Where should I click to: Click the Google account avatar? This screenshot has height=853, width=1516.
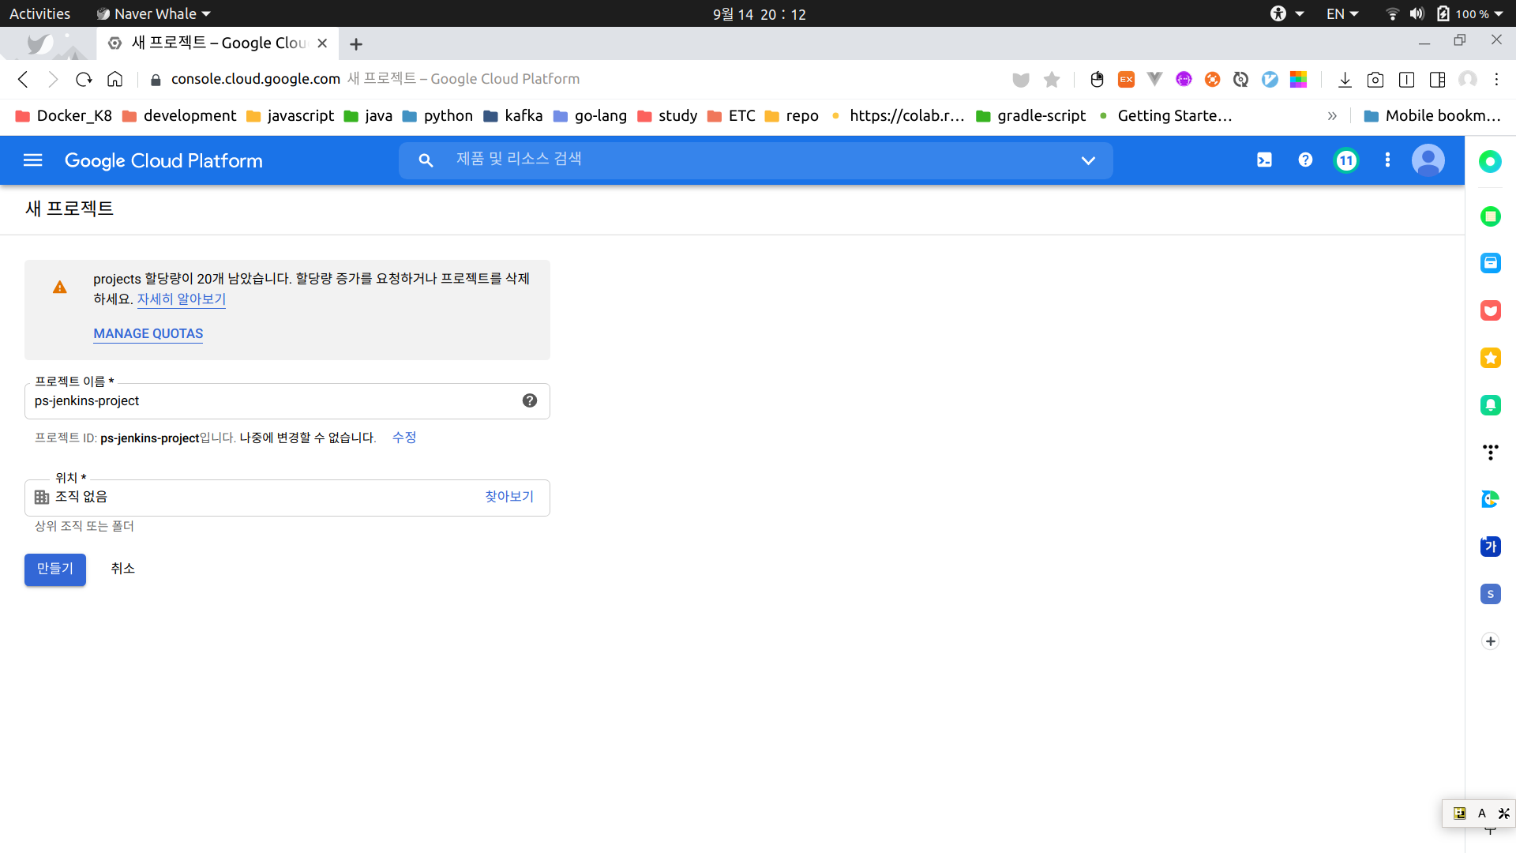pos(1428,160)
